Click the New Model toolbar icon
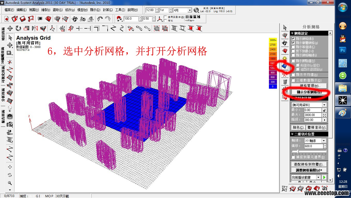This screenshot has height=198, width=351. [7, 19]
